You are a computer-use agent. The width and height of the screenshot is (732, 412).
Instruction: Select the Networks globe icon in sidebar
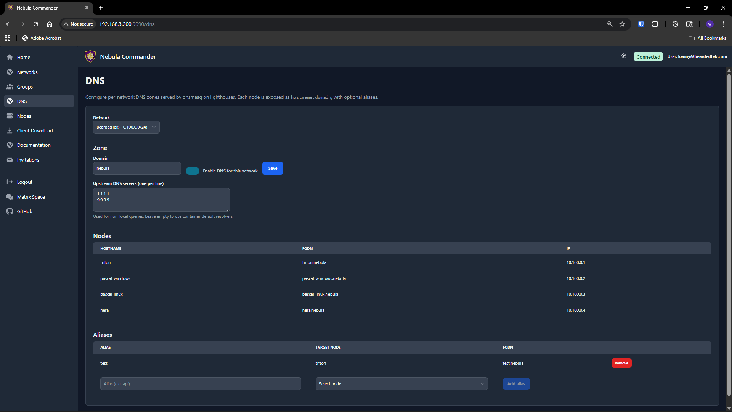[x=10, y=72]
